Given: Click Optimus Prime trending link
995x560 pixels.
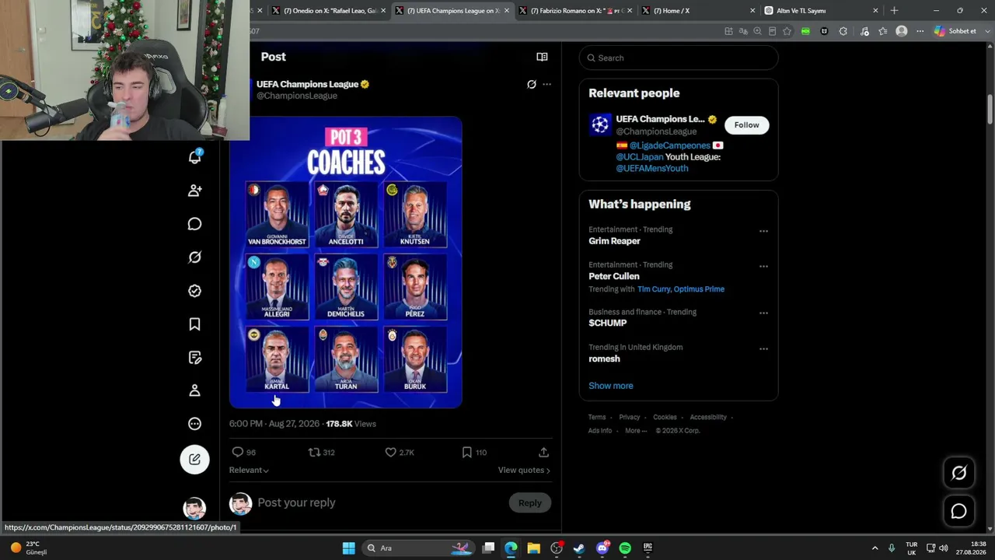Looking at the screenshot, I should click(699, 289).
